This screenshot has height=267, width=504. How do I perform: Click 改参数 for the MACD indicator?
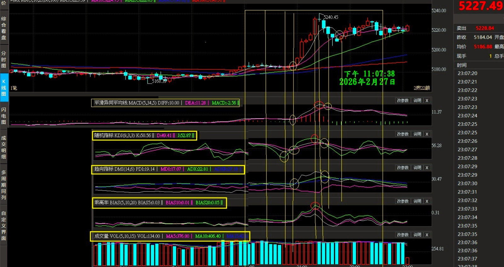click(x=403, y=101)
